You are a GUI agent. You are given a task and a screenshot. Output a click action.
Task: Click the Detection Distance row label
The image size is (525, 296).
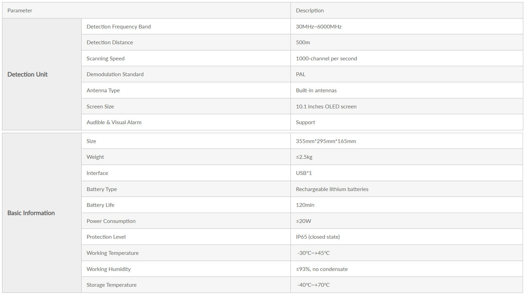coord(110,43)
